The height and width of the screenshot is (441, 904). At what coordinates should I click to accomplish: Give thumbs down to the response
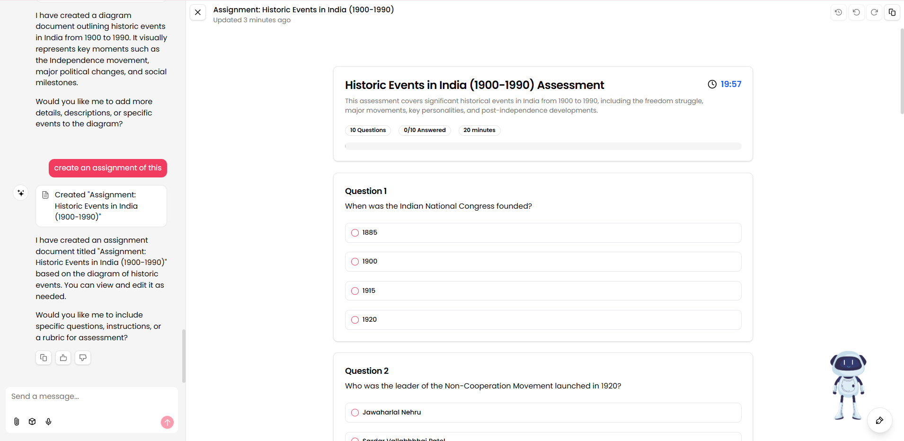tap(83, 358)
